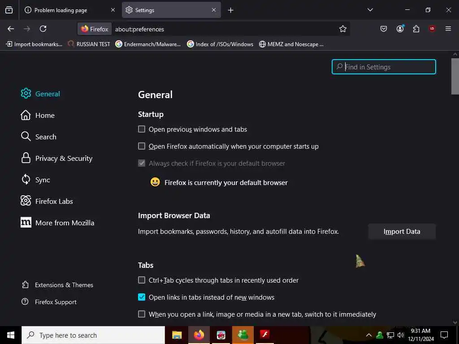Open the Extensions puzzle icon
This screenshot has width=459, height=344.
point(416,29)
